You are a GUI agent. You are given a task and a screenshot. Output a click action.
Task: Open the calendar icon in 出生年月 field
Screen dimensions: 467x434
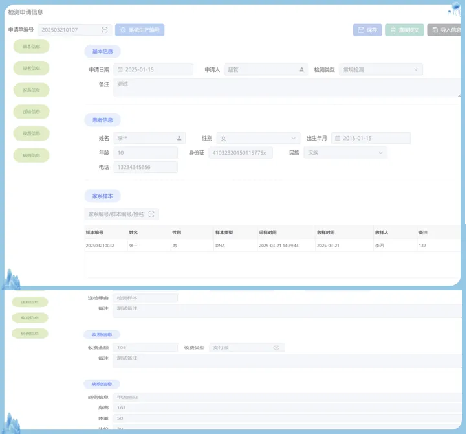pyautogui.click(x=338, y=138)
